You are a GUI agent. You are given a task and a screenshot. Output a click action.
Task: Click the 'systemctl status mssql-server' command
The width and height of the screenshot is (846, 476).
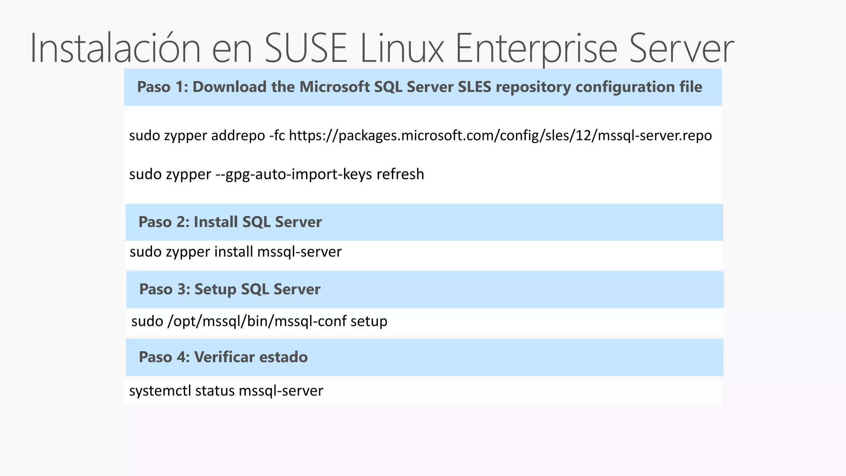click(x=226, y=391)
